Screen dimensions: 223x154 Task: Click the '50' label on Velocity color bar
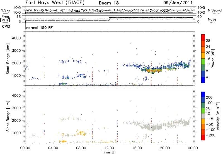coord(208,108)
